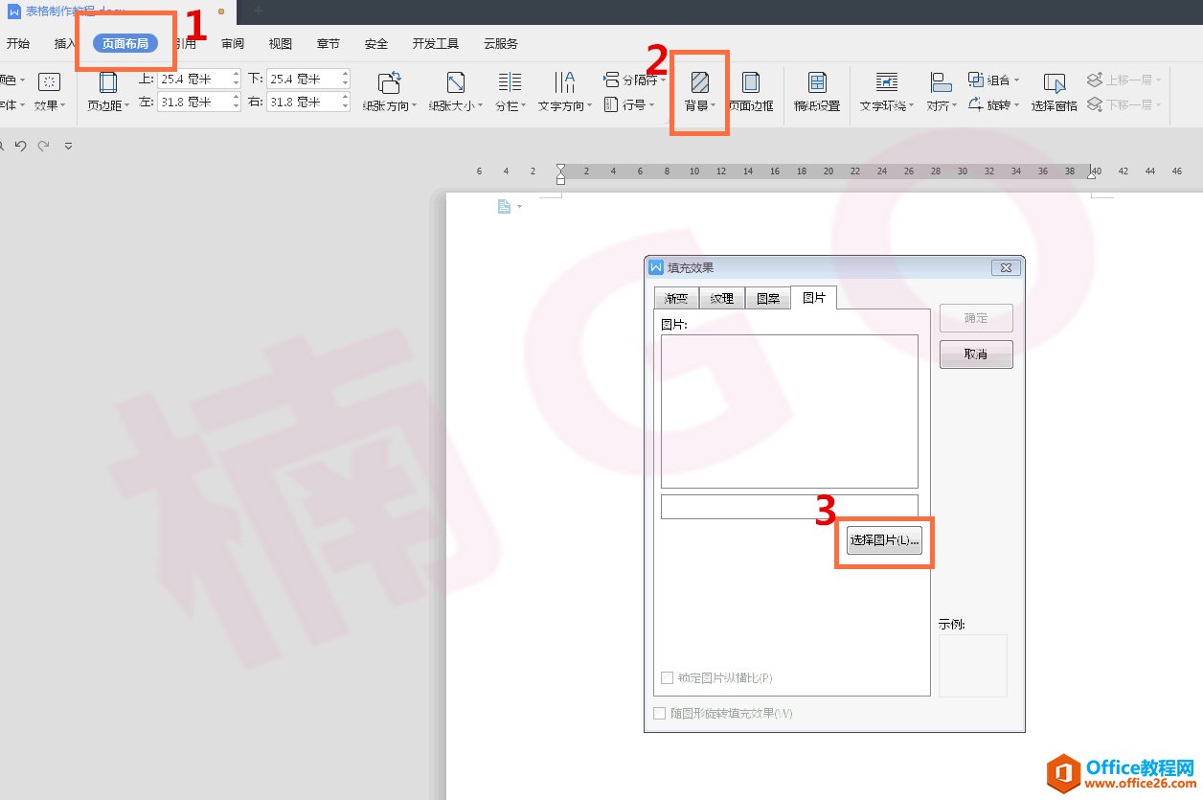The image size is (1203, 800).
Task: Toggle 锁定图片纵横比 checkbox
Action: pyautogui.click(x=668, y=677)
